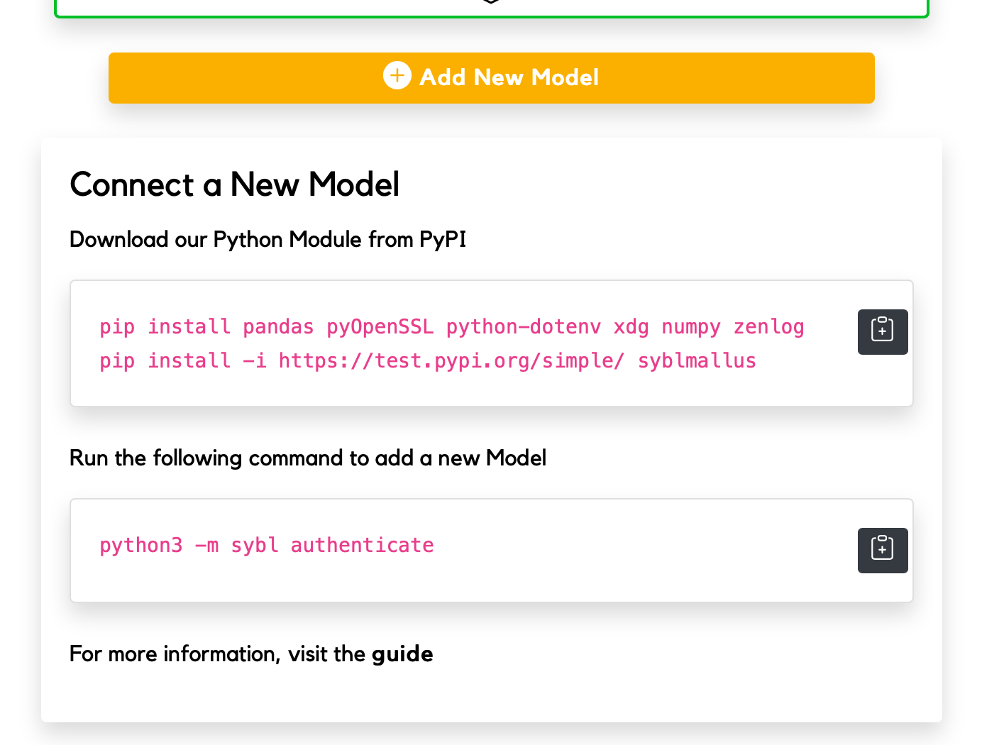Click the Download our Python Module from PyPI text
Viewport: 982px width, 745px height.
[267, 240]
